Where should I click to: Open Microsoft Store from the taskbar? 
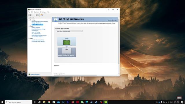(x=54, y=102)
